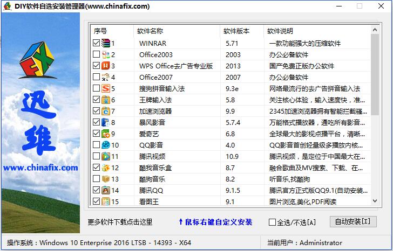Click the 国产免费正版办公软件 description

click(x=302, y=66)
